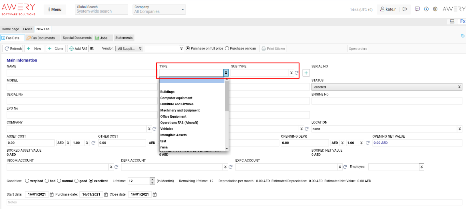
Task: Open the Vendor All Suppliers dropdown
Action: (x=130, y=49)
